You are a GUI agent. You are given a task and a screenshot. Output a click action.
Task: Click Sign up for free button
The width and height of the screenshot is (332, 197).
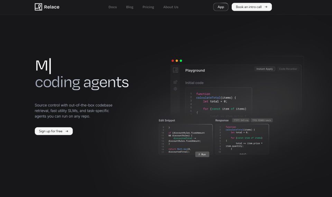tap(54, 131)
